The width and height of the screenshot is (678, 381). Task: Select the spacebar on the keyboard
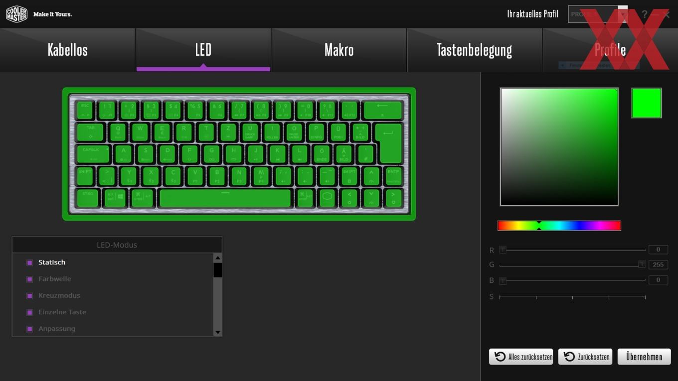[225, 198]
